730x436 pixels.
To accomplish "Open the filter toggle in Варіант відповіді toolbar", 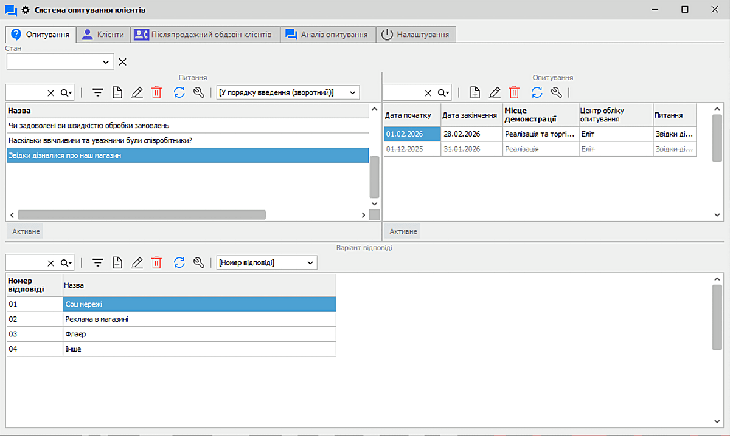I will click(x=97, y=262).
